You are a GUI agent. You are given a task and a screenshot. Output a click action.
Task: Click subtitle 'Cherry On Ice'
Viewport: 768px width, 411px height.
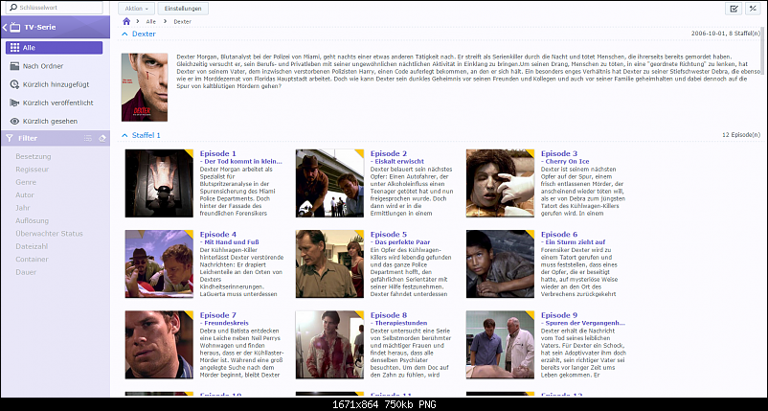coord(567,161)
